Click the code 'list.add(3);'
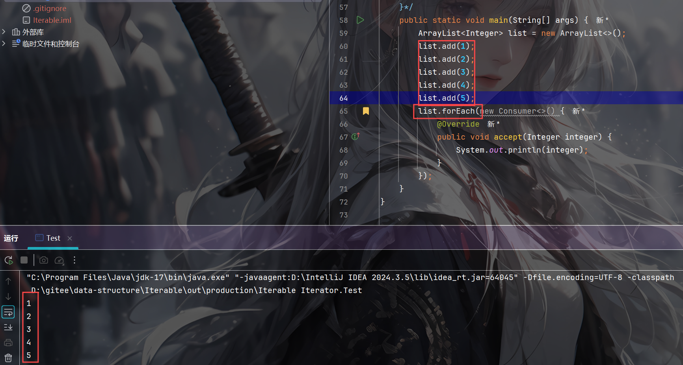The image size is (683, 365). coord(446,72)
